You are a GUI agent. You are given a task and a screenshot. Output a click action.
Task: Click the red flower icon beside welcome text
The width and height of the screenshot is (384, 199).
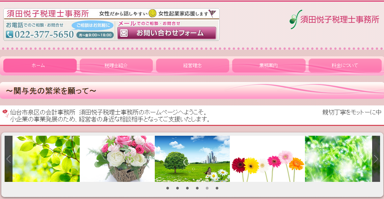5,113
